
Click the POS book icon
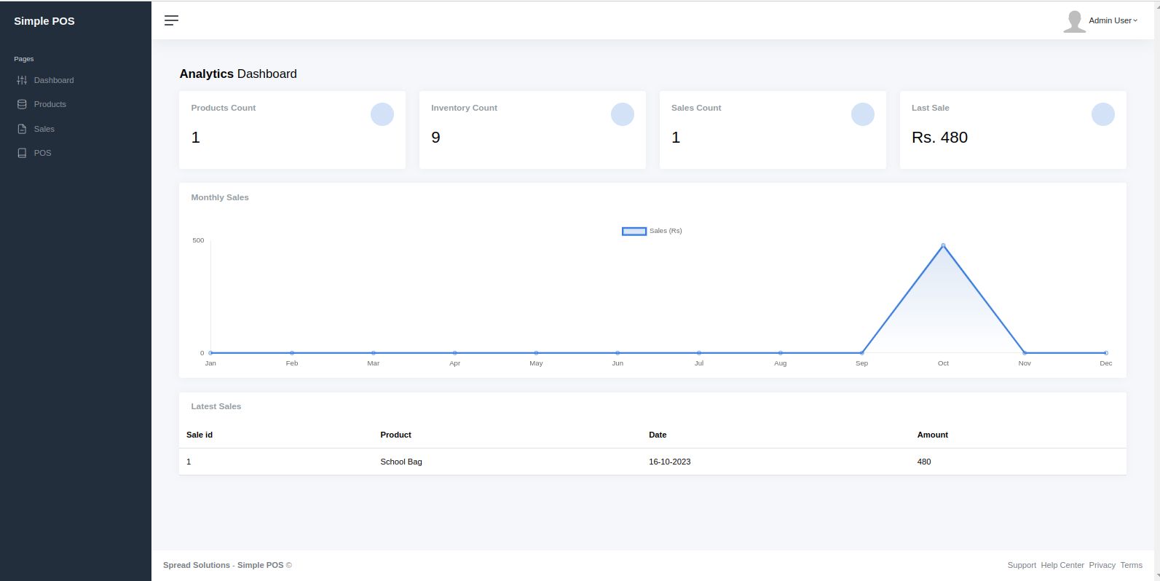(x=22, y=153)
